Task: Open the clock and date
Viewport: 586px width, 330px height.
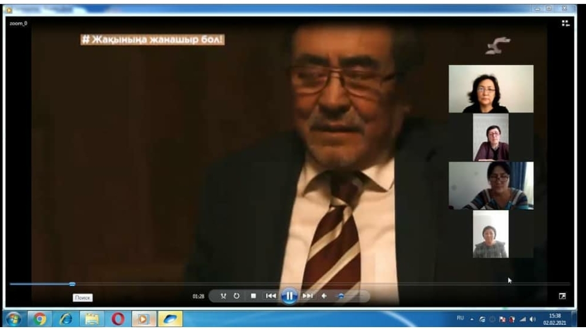Action: tap(555, 319)
